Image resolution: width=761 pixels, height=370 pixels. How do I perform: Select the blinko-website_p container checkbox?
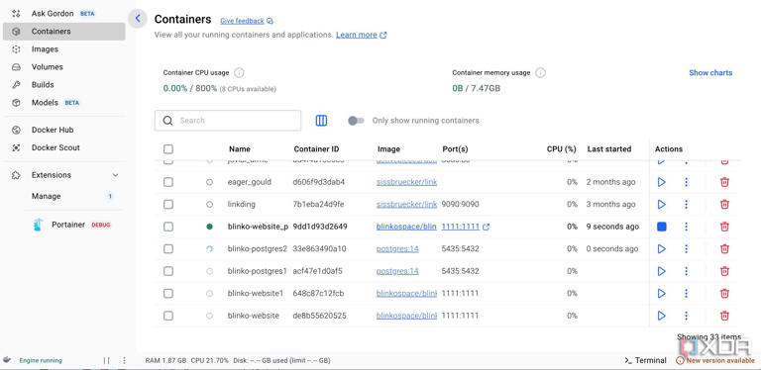[x=167, y=227]
